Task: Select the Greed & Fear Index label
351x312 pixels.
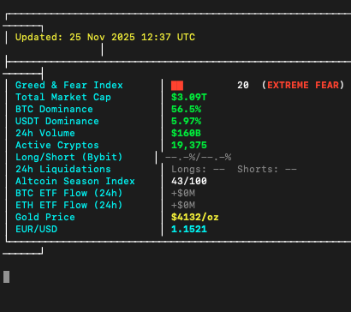Action: pyautogui.click(x=69, y=85)
